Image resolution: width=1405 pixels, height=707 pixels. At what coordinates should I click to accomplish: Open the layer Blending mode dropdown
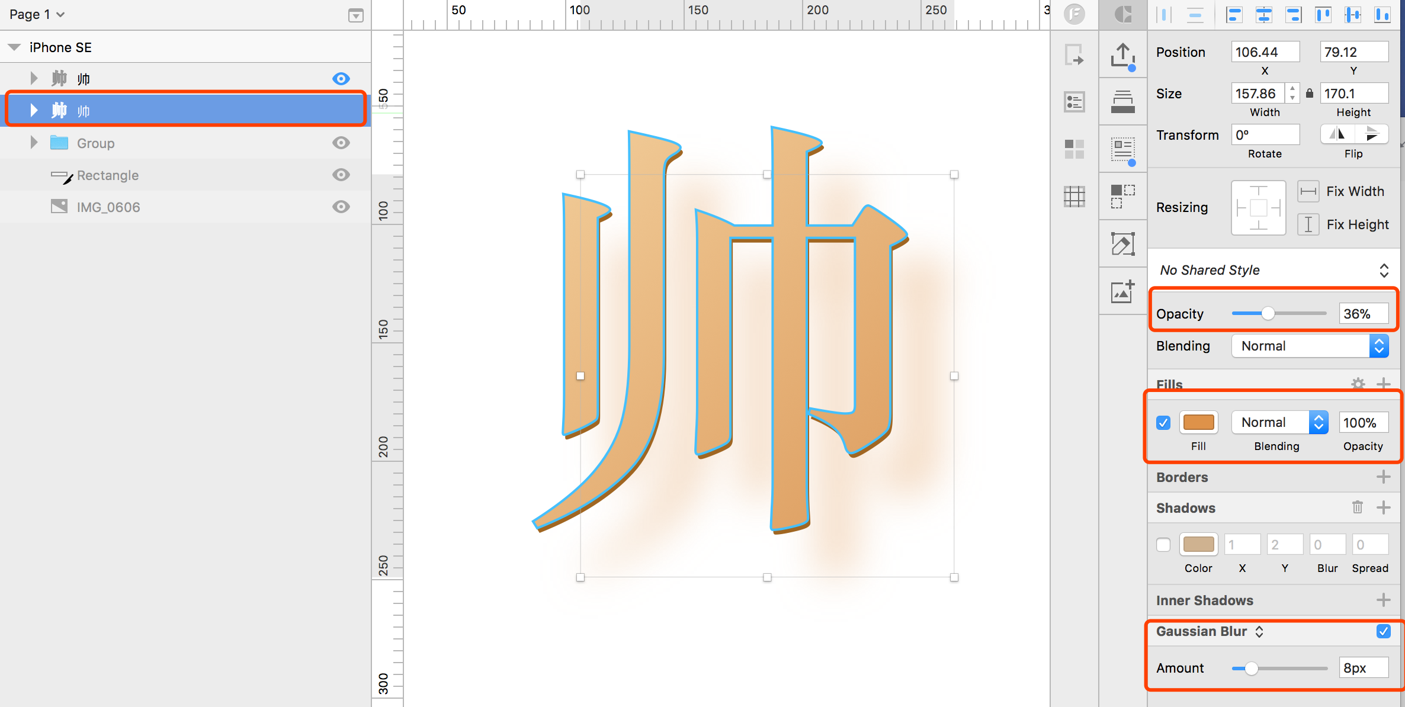click(1310, 346)
